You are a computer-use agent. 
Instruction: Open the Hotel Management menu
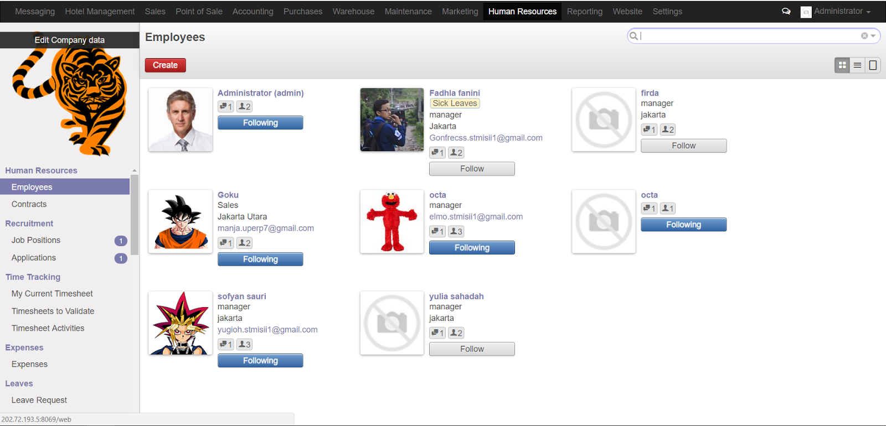(100, 11)
